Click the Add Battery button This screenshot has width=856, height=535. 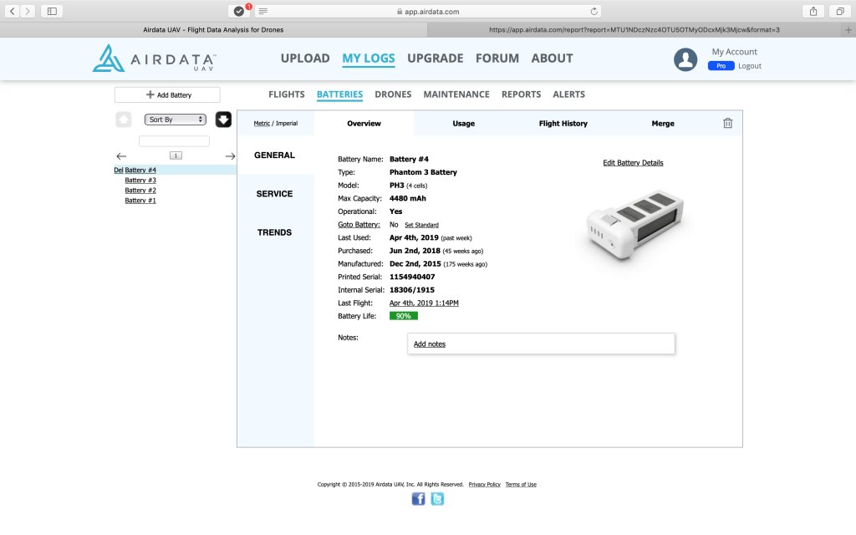point(167,95)
